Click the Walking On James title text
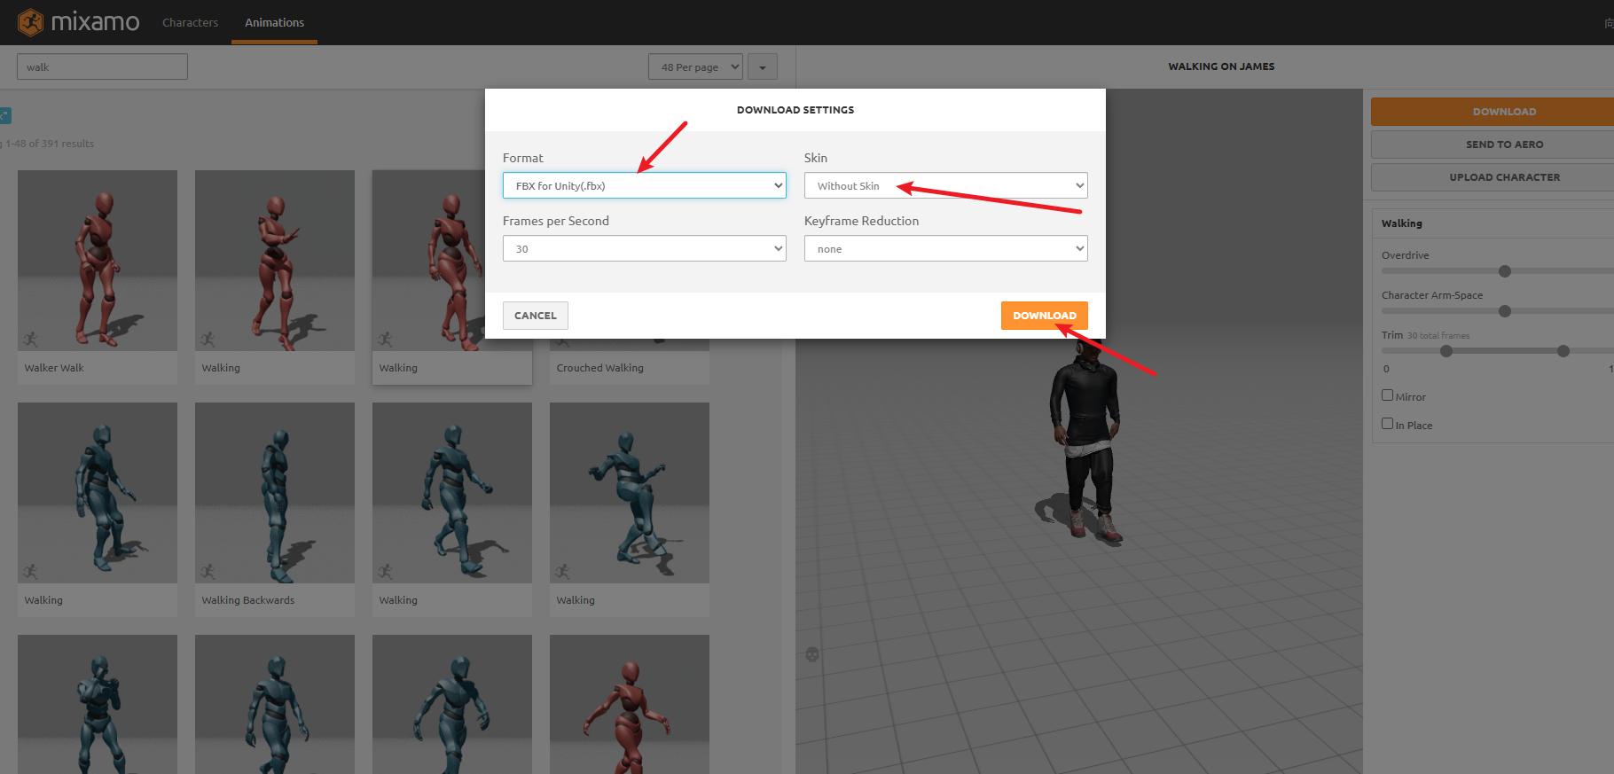Screen dimensions: 1614x774 pyautogui.click(x=1221, y=66)
